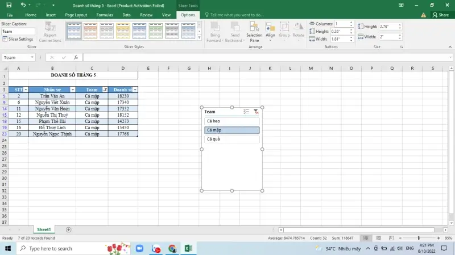Click the zoom slider in status bar
The width and height of the screenshot is (455, 255).
pyautogui.click(x=419, y=238)
